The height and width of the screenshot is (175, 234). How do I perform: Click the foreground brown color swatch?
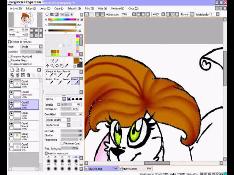tap(76, 61)
